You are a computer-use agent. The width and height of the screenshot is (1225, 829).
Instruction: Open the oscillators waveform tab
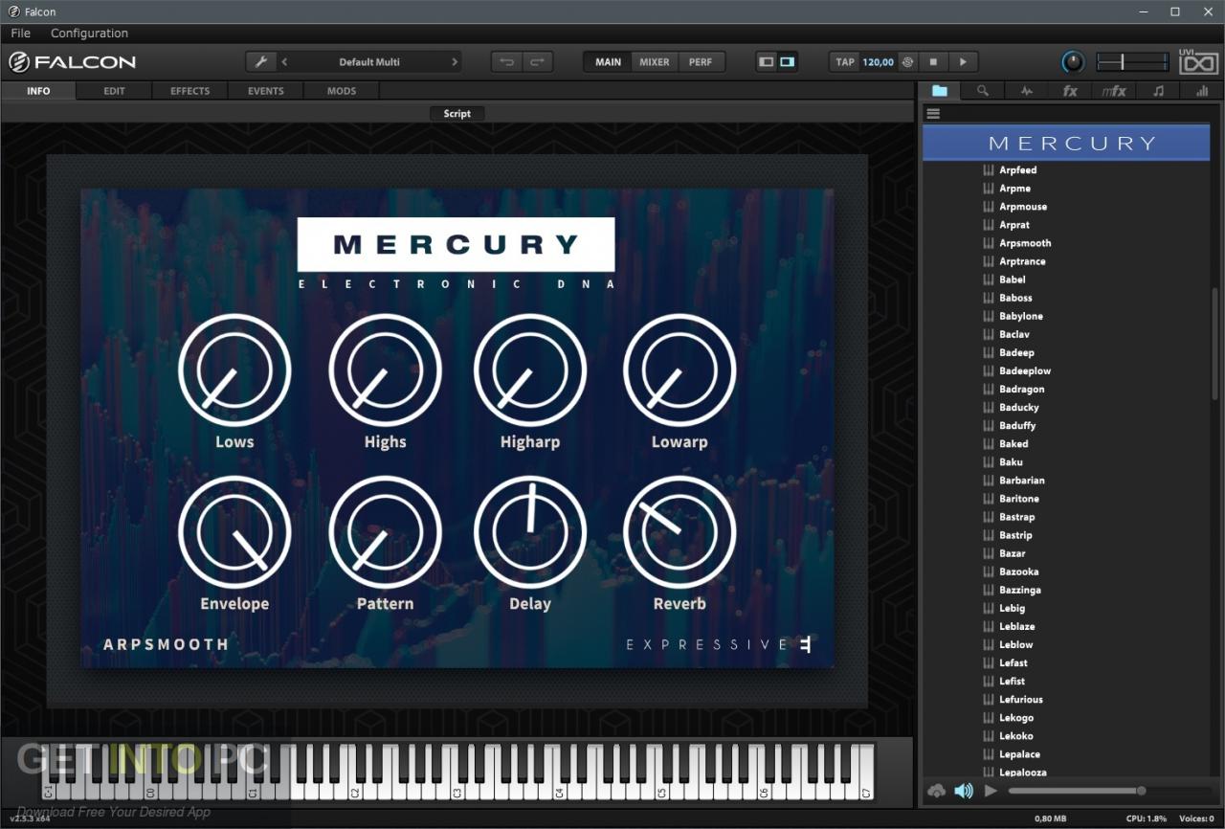[x=1027, y=91]
